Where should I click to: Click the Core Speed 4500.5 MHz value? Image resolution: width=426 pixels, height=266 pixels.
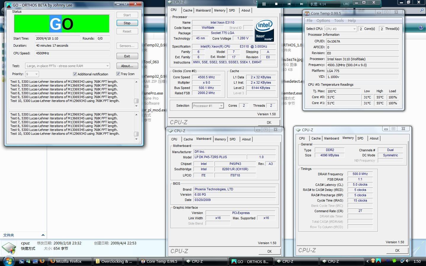click(x=206, y=77)
